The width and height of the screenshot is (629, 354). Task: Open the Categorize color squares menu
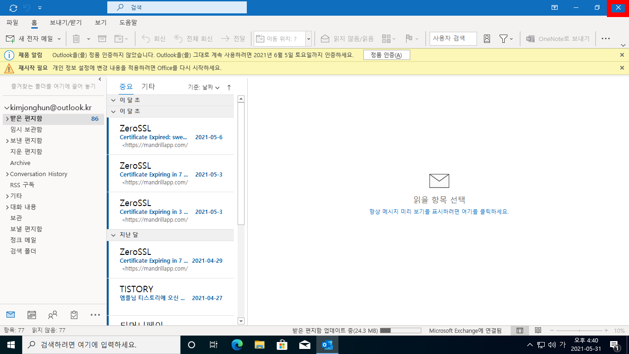coord(389,39)
